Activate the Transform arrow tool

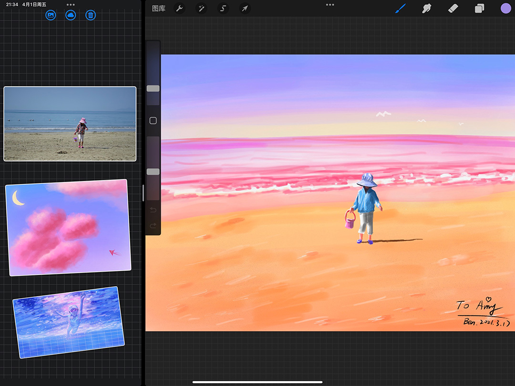pyautogui.click(x=245, y=9)
